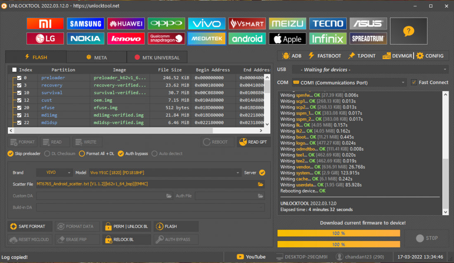454x263 pixels.
Task: Select the Tecno brand icon
Action: pyautogui.click(x=328, y=23)
